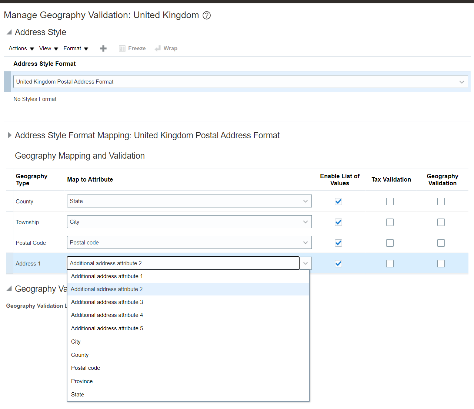Open the Actions menu
Viewport: 474px width, 409px height.
[21, 48]
